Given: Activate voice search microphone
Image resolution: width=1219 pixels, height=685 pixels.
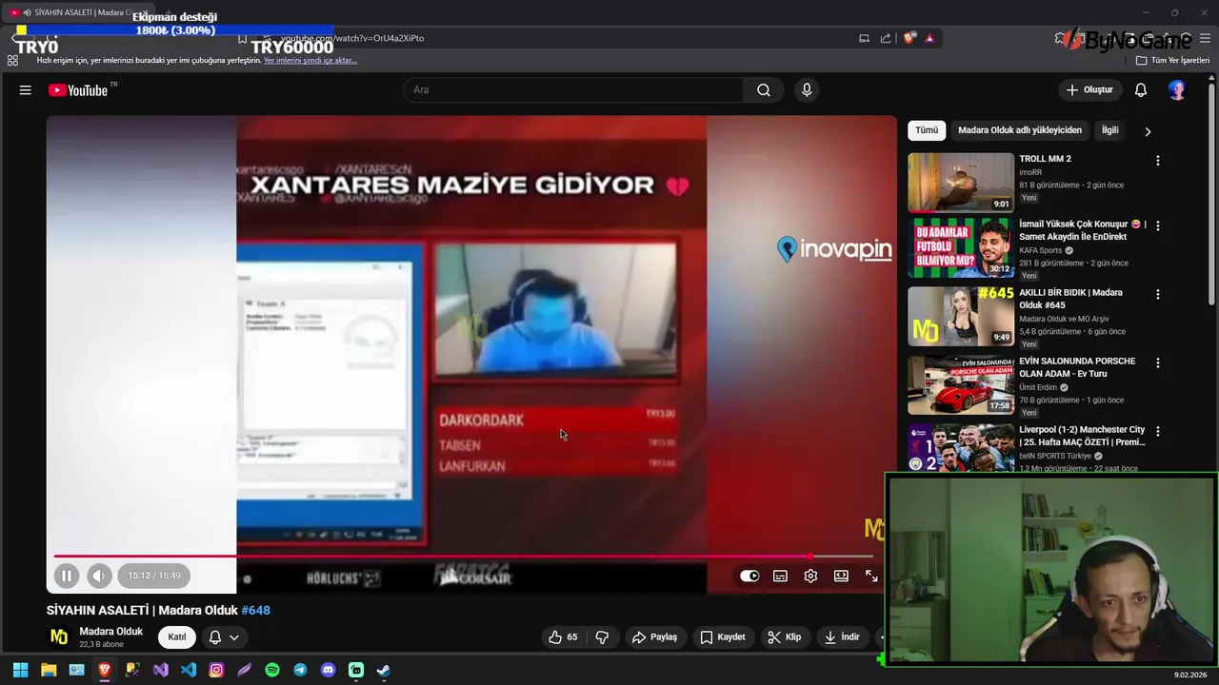Looking at the screenshot, I should 807,90.
